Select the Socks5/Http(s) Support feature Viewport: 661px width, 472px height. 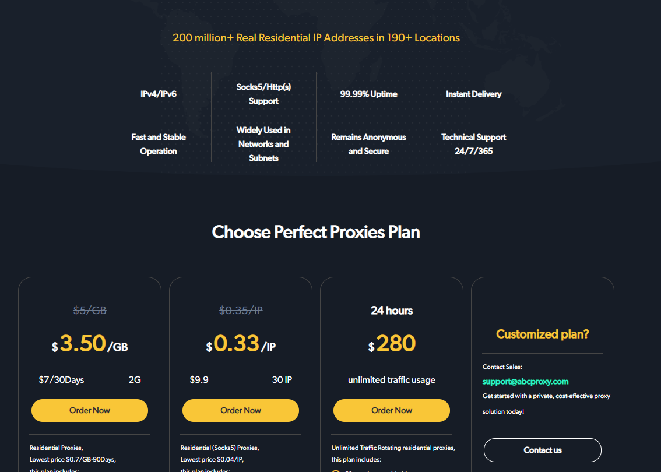tap(263, 94)
